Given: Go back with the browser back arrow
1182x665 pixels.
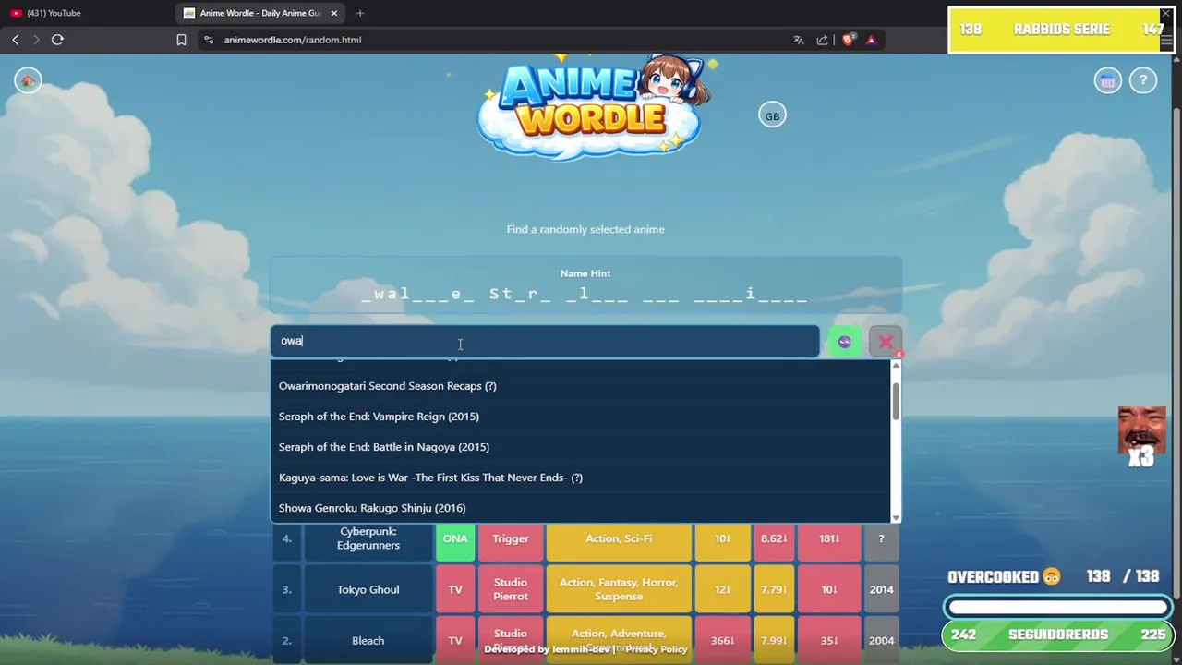Looking at the screenshot, I should (x=16, y=40).
